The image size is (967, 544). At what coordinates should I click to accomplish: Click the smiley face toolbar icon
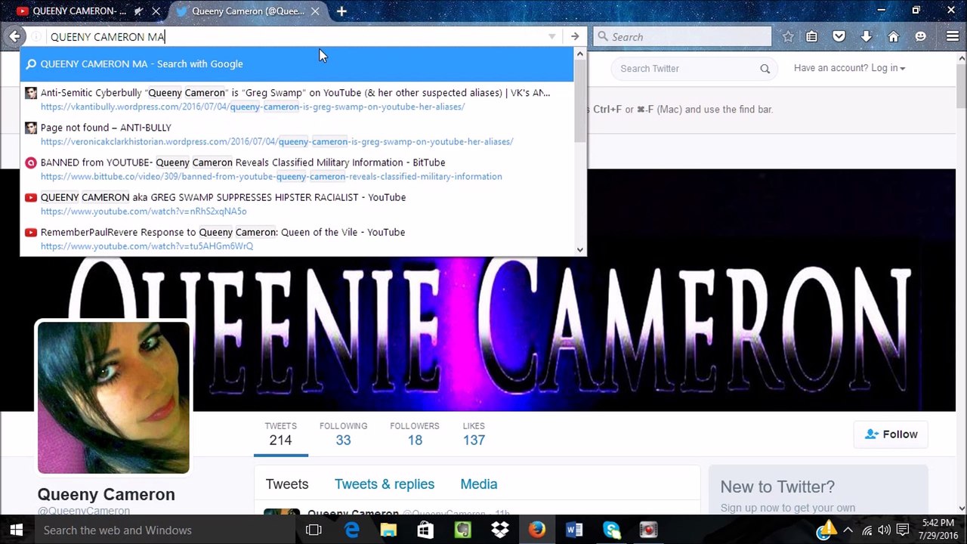[920, 36]
